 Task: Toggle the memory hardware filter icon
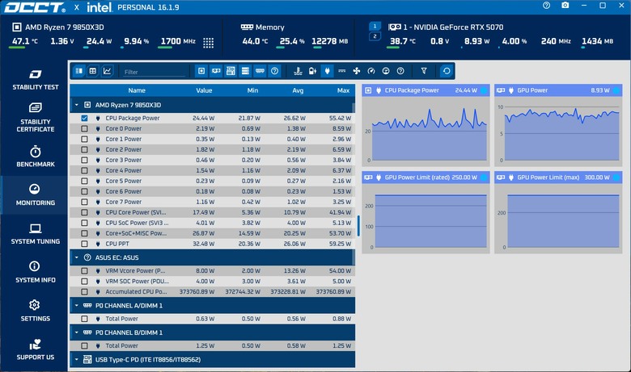pyautogui.click(x=260, y=71)
